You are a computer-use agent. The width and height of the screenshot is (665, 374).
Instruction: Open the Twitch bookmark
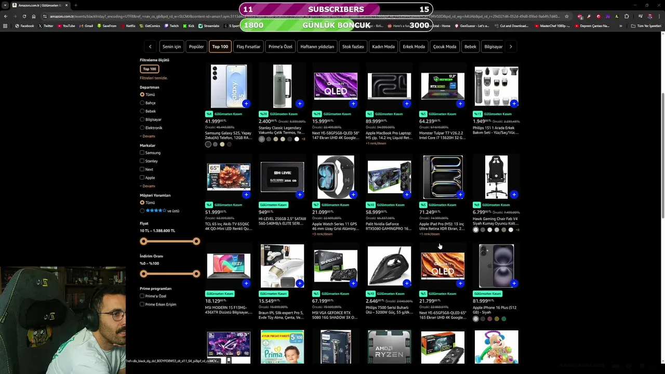click(171, 25)
